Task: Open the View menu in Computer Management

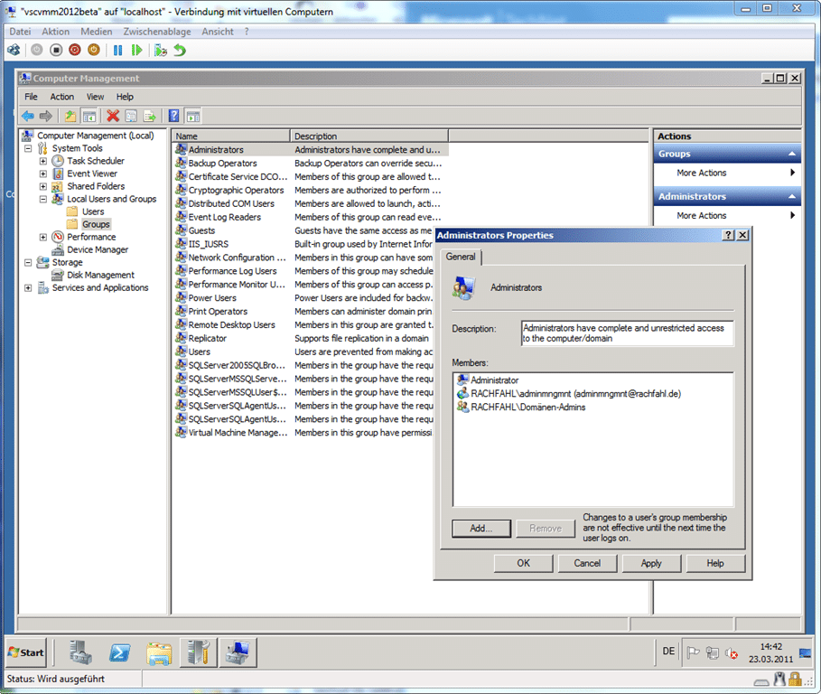Action: [95, 97]
